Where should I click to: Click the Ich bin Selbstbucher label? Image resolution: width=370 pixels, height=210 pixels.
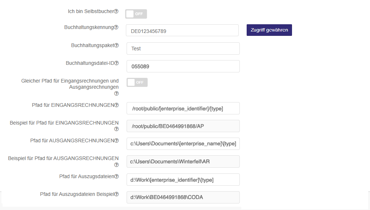[x=91, y=11]
